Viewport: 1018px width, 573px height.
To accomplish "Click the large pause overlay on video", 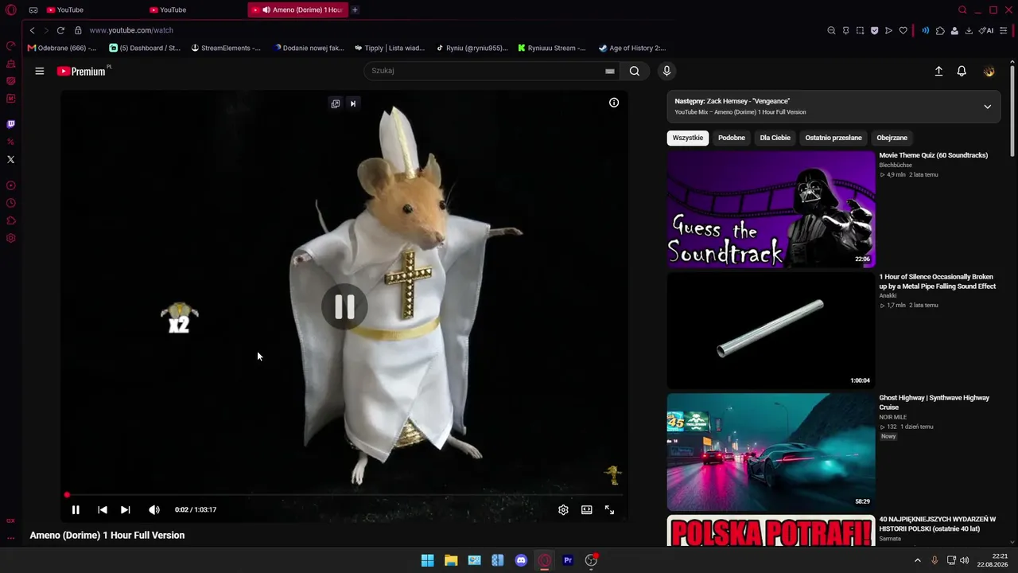I will pos(344,306).
